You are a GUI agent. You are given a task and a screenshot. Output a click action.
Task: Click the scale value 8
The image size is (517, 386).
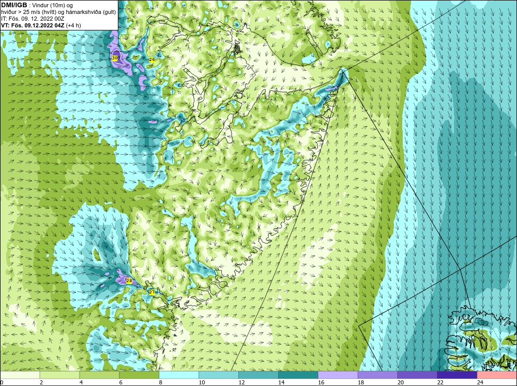(161, 382)
